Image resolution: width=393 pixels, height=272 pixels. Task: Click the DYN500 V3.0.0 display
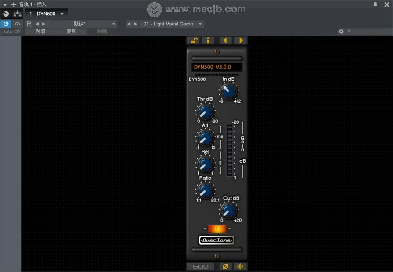pyautogui.click(x=217, y=67)
